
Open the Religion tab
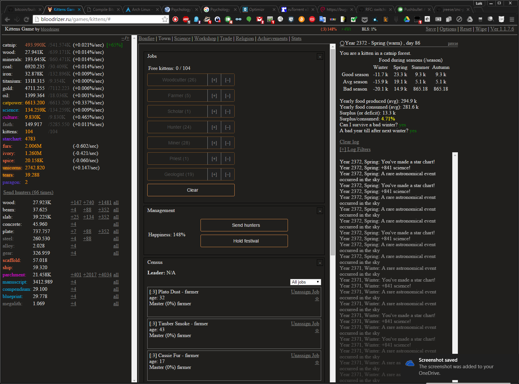click(245, 38)
